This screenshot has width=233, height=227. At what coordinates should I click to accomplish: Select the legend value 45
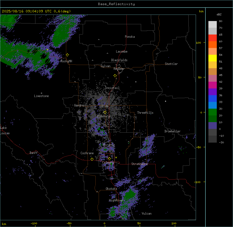221,75
